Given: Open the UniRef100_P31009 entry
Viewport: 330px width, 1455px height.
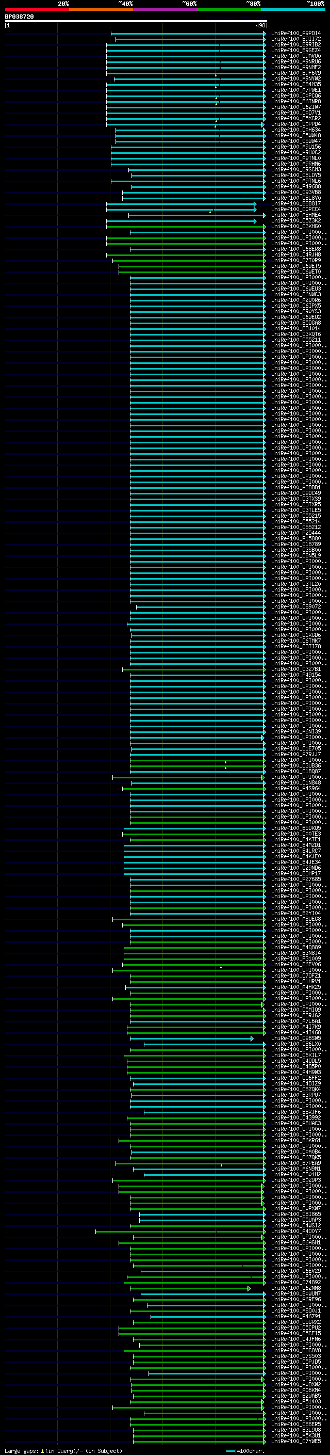Looking at the screenshot, I should click(295, 958).
